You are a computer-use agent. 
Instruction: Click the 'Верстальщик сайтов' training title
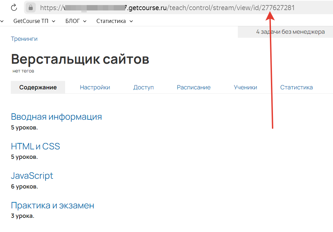click(80, 59)
